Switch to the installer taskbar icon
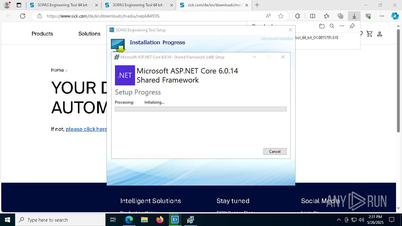This screenshot has height=226, width=402. click(190, 220)
